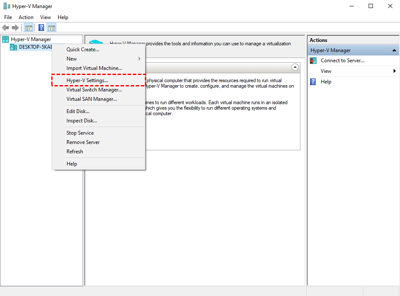Open Virtual Switch Manager
The width and height of the screenshot is (400, 296).
[x=98, y=90]
